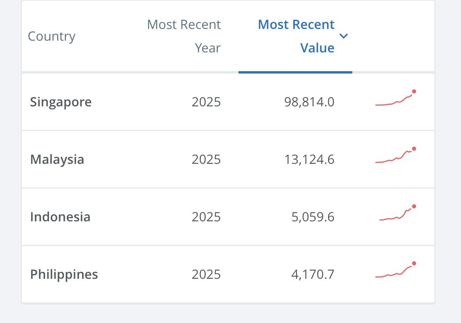Screen dimensions: 461x323
Task: Select the value 13,124.6 for Malaysia
Action: coord(309,160)
